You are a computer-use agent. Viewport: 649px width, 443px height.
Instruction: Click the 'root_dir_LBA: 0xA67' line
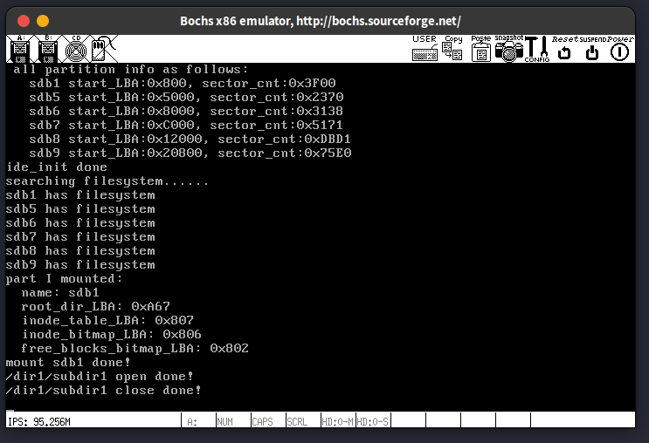click(x=95, y=307)
